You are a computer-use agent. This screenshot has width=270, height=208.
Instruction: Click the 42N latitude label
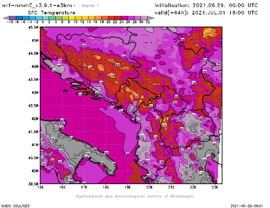(x=35, y=119)
